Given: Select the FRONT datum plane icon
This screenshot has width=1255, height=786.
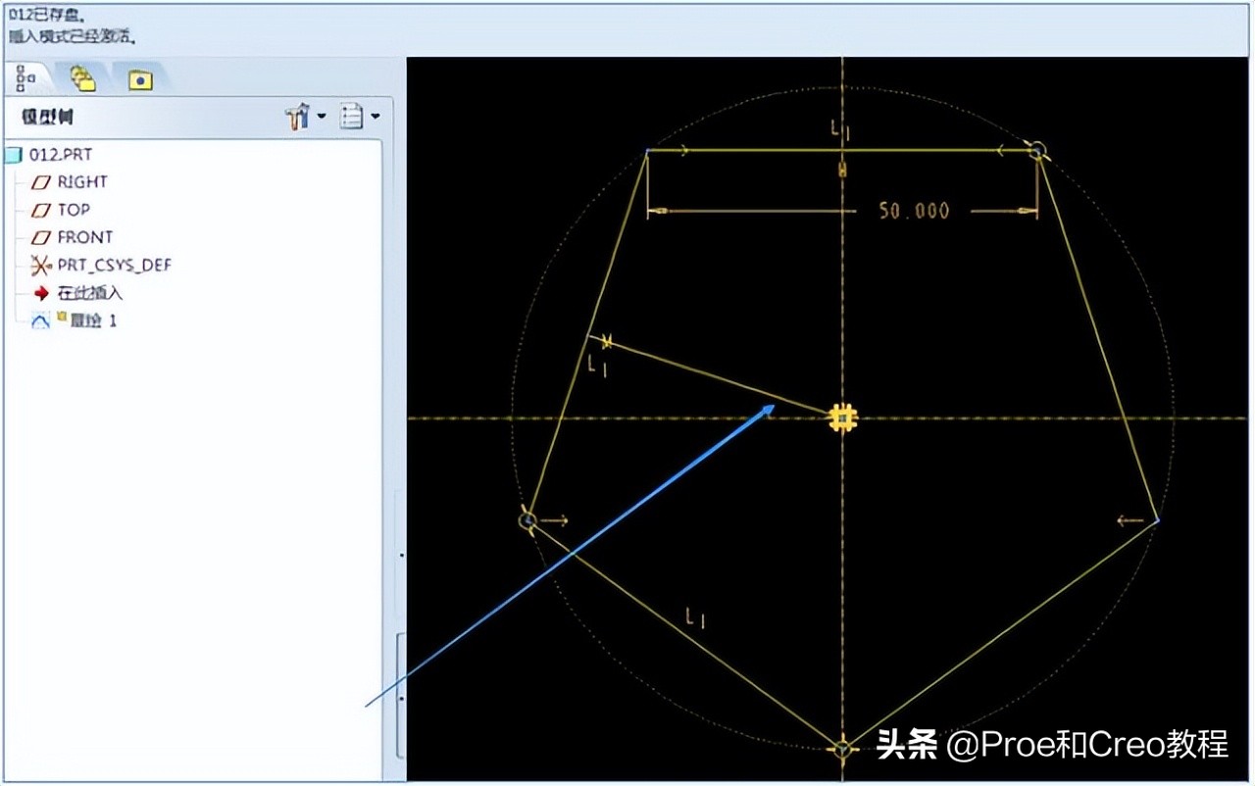Looking at the screenshot, I should (x=39, y=237).
